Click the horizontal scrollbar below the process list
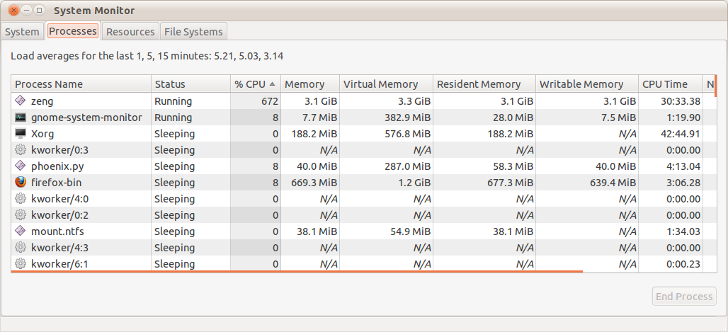This screenshot has height=332, width=728. click(297, 271)
